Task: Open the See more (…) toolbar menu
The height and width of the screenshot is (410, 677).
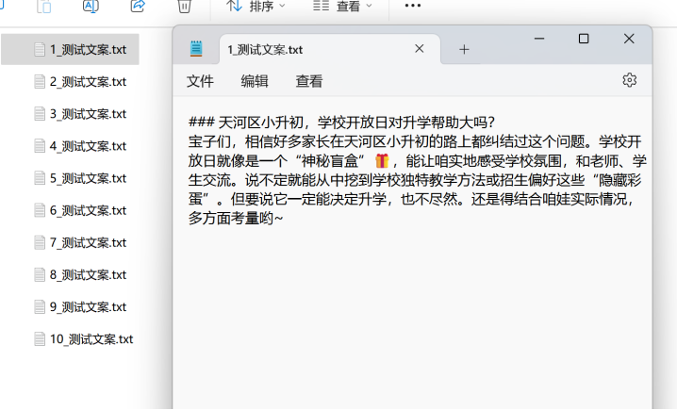Action: pyautogui.click(x=412, y=6)
